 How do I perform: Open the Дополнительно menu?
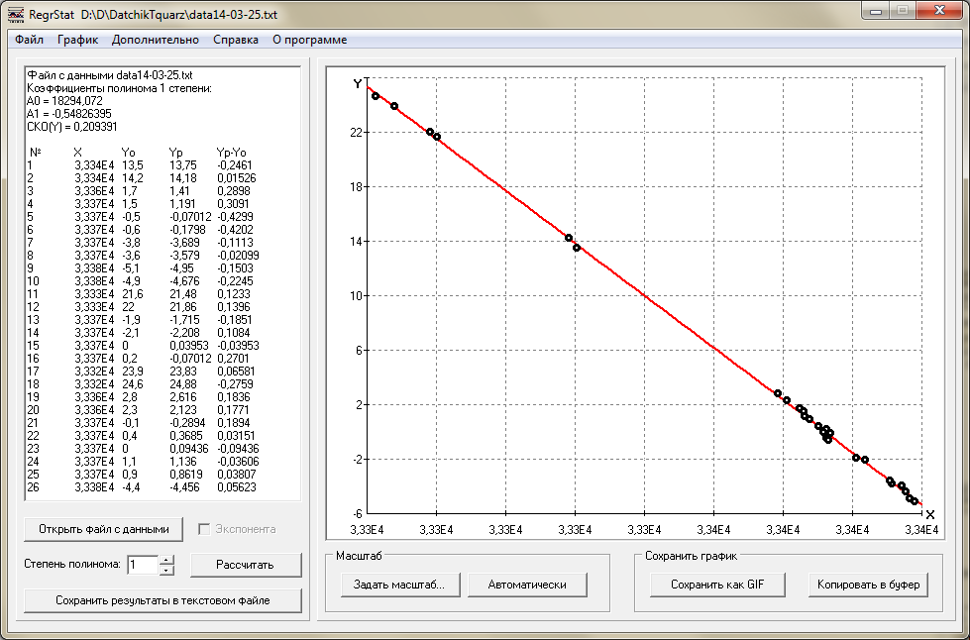[x=156, y=40]
